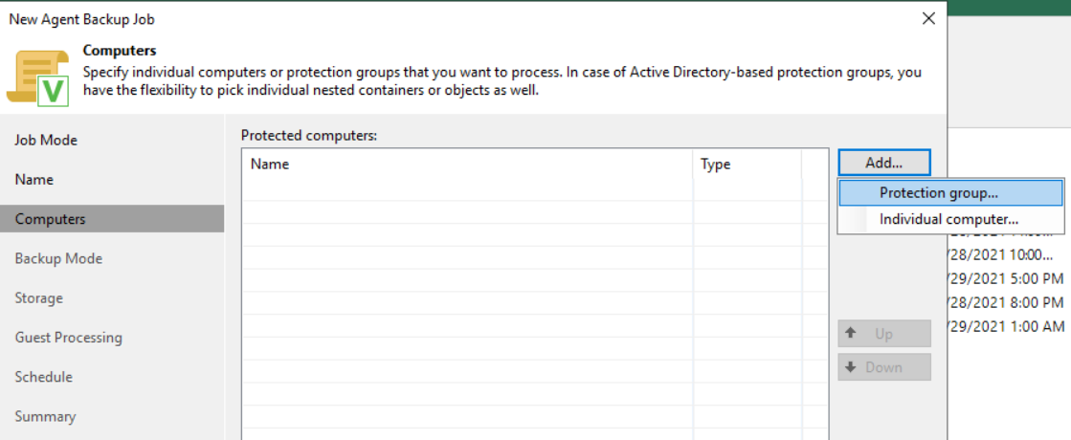Click the first empty row in Protected computers

click(x=521, y=189)
